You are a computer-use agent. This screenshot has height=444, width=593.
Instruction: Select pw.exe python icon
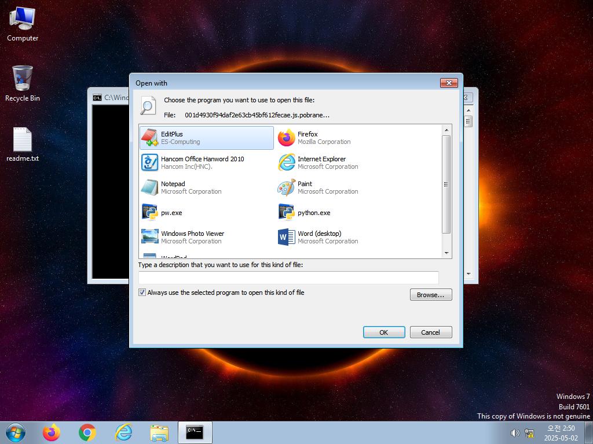[x=149, y=212]
